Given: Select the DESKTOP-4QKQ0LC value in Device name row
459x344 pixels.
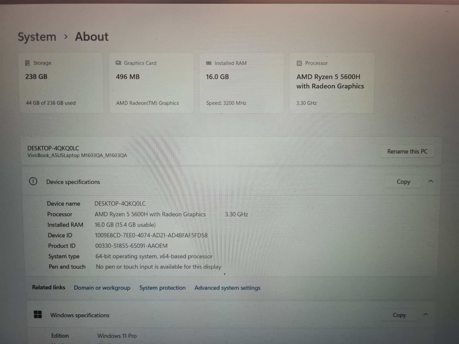Looking at the screenshot, I should 120,204.
